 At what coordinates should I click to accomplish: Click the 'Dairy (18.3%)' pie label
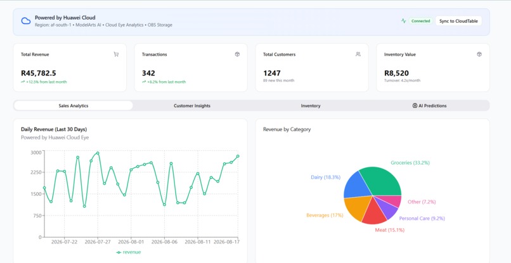(325, 177)
